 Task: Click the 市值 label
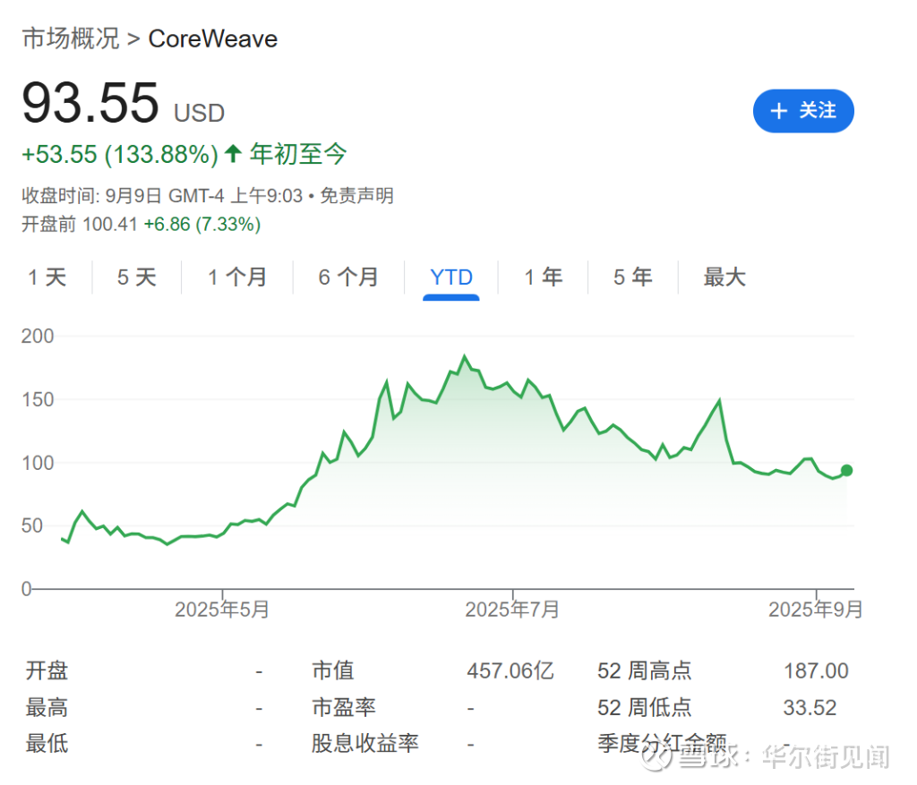click(333, 671)
